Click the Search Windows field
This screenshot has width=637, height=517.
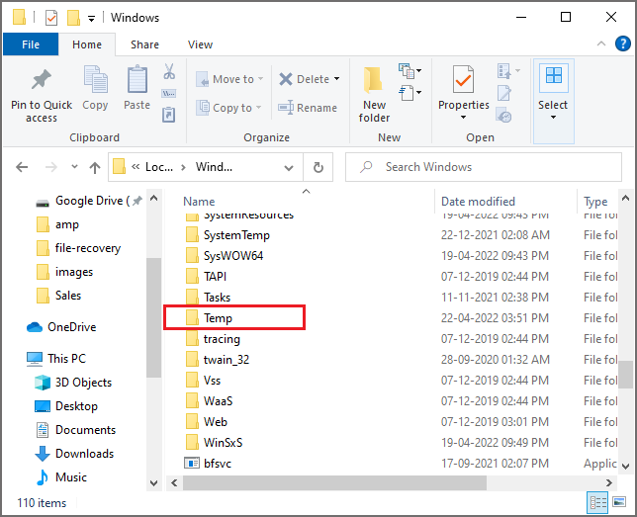(484, 167)
